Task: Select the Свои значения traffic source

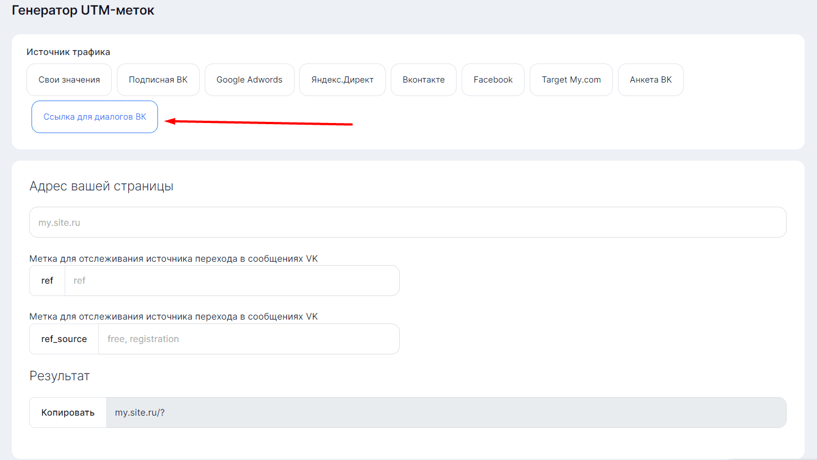Action: pyautogui.click(x=69, y=80)
